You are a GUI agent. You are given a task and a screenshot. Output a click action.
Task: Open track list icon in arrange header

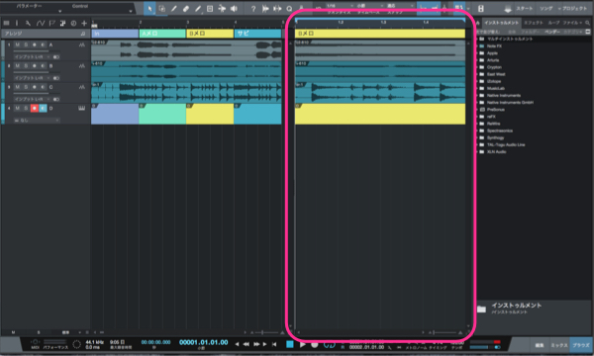6,23
